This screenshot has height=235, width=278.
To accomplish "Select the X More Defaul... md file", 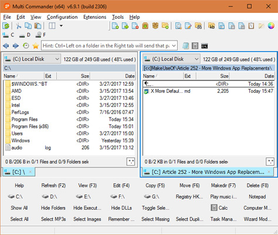I will point(209,91).
